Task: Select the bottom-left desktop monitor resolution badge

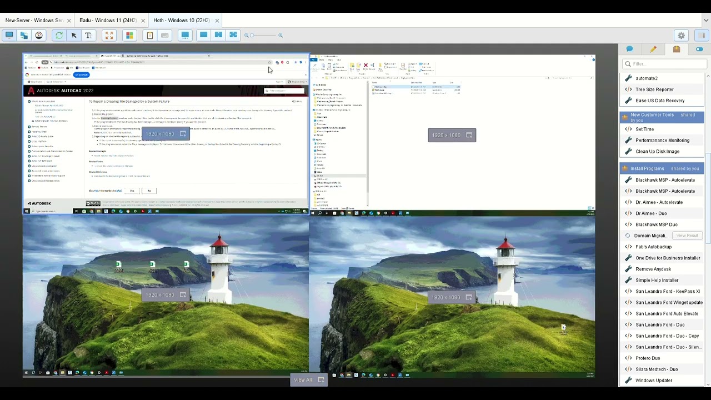Action: click(166, 294)
